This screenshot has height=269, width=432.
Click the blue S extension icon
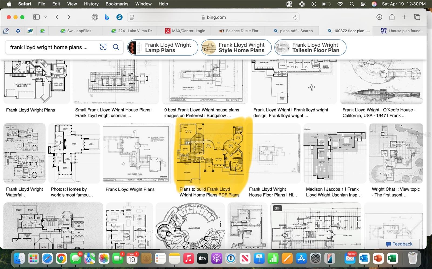click(119, 17)
